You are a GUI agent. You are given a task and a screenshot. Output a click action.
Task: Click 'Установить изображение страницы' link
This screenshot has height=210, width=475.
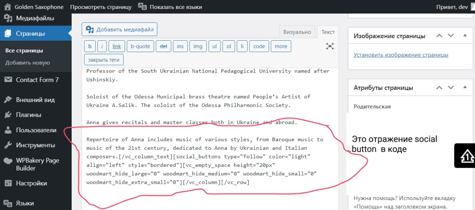tap(401, 55)
